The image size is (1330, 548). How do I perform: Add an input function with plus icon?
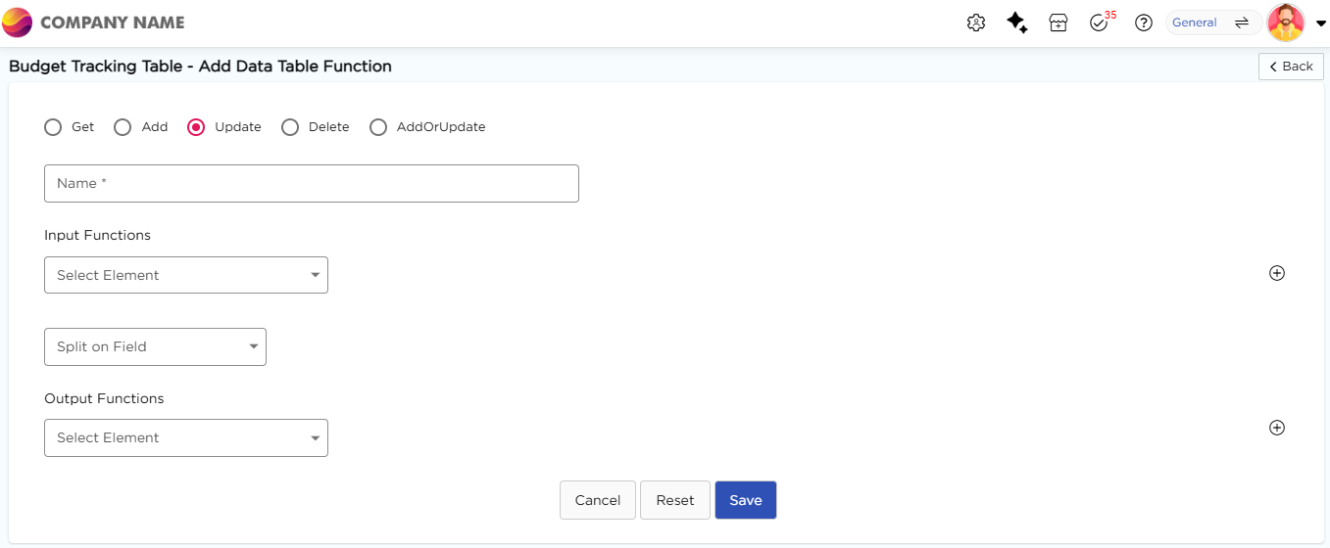coord(1276,273)
